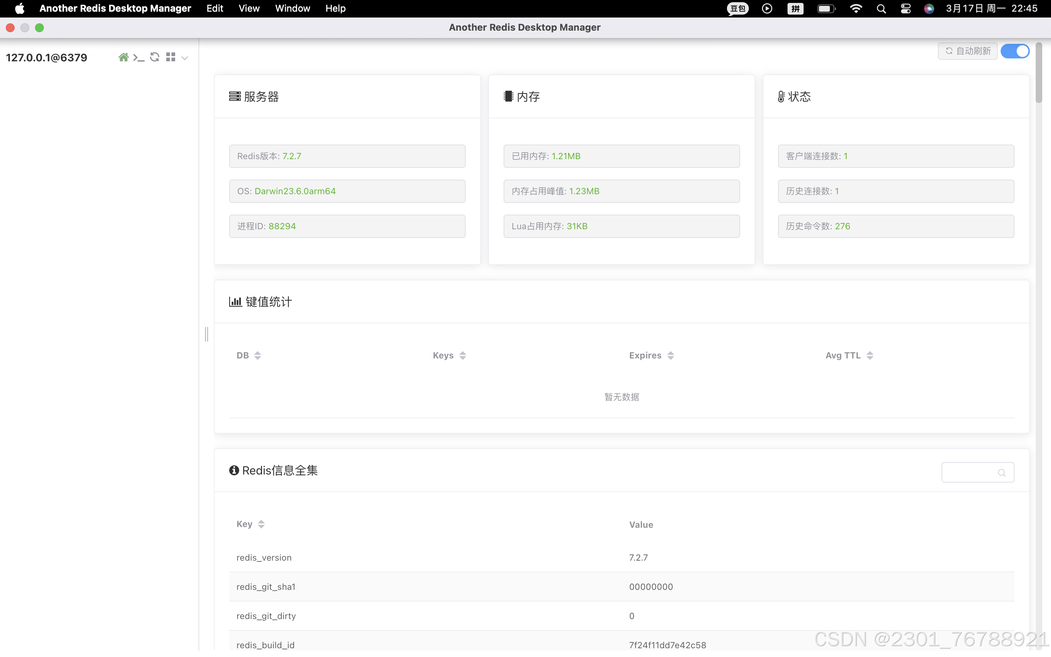Refresh the 127.0.0.1@6379 connection
Screen dimensions: 1051x657
pyautogui.click(x=155, y=57)
